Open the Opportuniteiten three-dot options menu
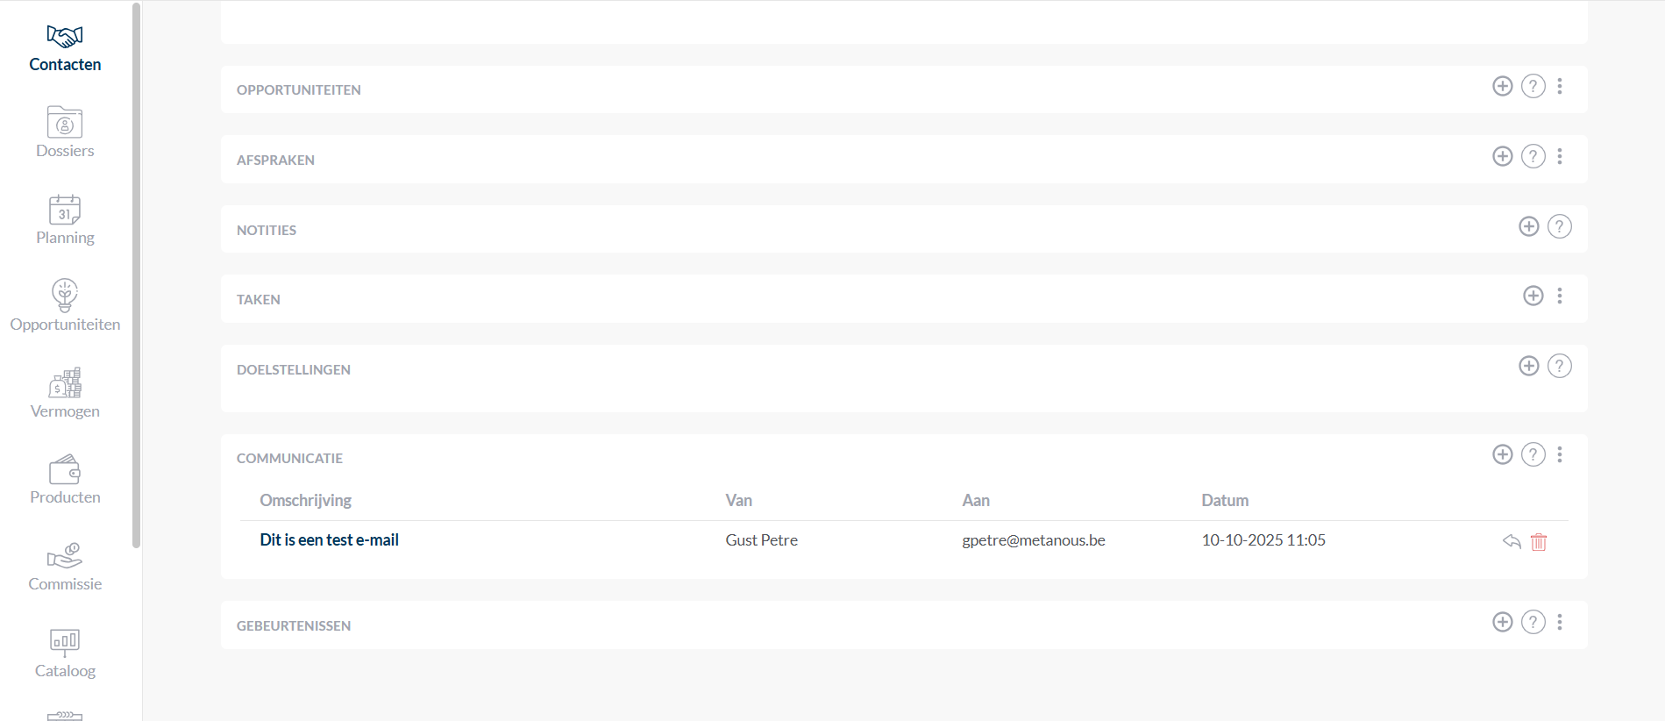This screenshot has height=721, width=1665. coord(1560,86)
